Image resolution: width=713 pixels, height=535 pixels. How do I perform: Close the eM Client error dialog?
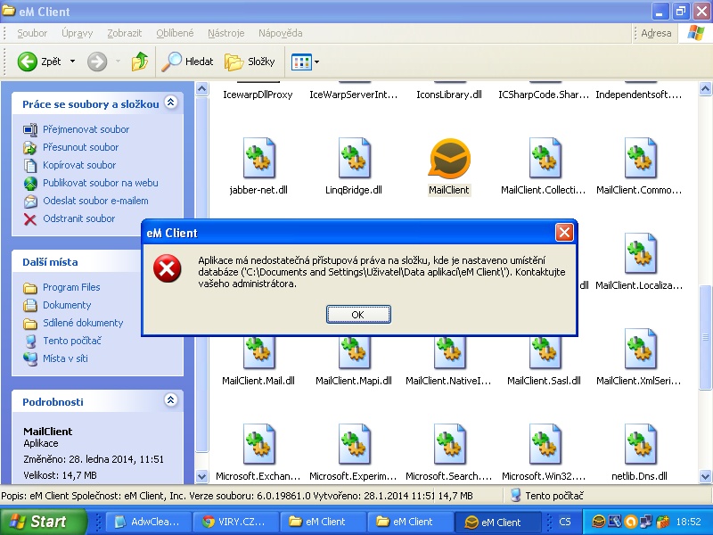[x=563, y=233]
